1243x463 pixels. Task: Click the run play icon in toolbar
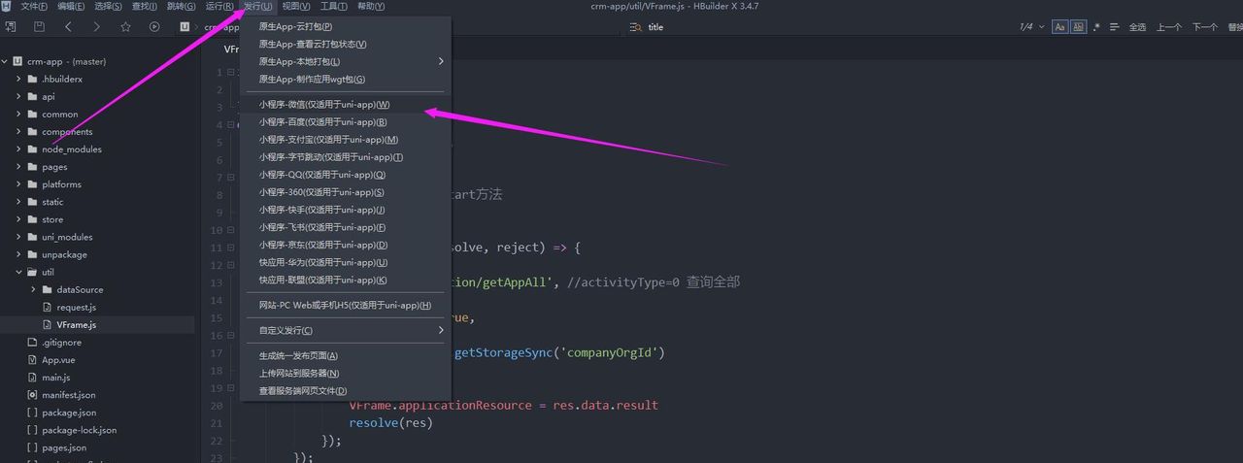154,27
